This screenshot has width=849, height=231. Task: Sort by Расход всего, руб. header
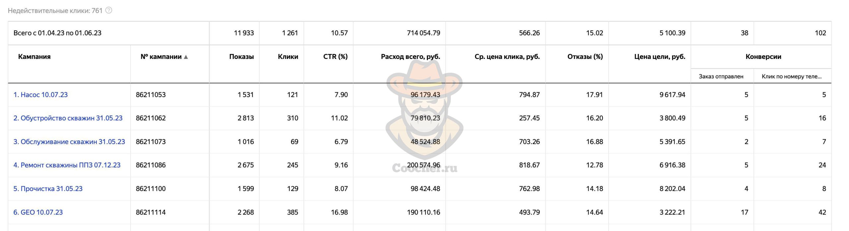[x=410, y=57]
